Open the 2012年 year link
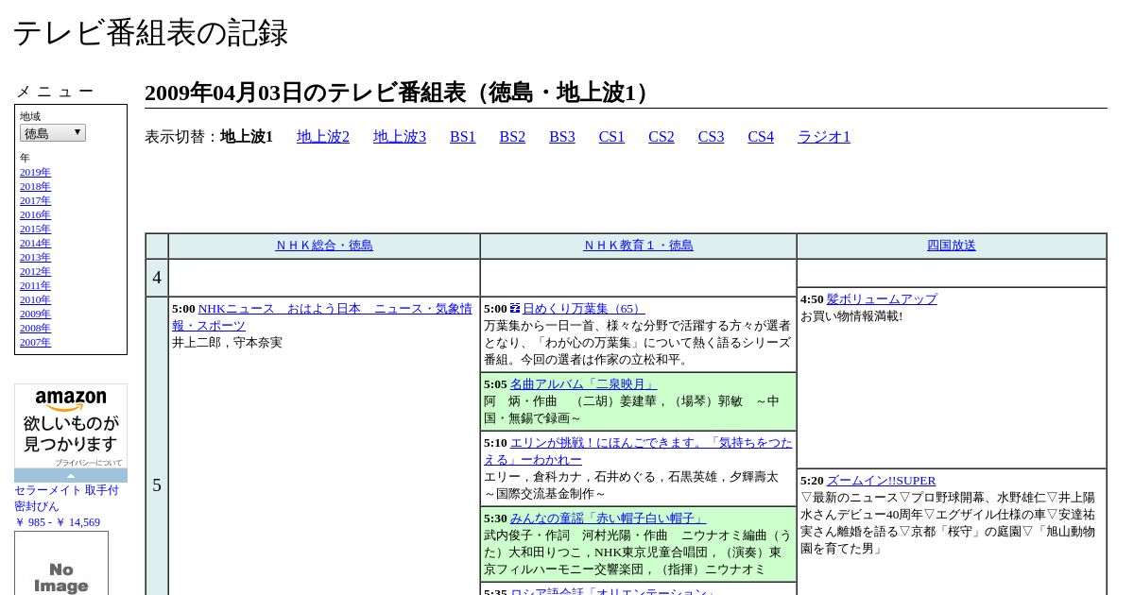Screen dimensions: 1134x595 (x=35, y=271)
